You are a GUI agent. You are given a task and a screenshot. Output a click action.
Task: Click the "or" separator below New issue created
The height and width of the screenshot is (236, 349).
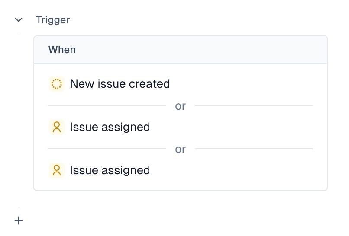click(x=180, y=106)
